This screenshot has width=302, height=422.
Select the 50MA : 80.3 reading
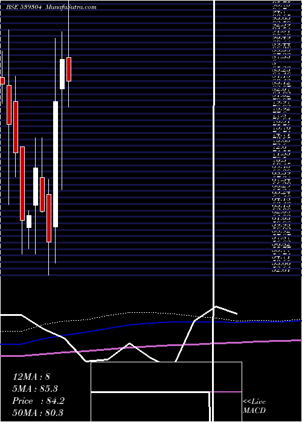point(38,413)
